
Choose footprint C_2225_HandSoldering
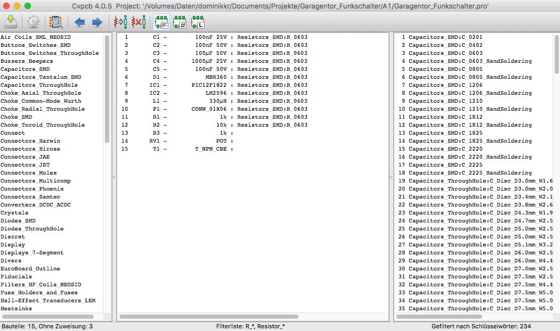pos(465,173)
